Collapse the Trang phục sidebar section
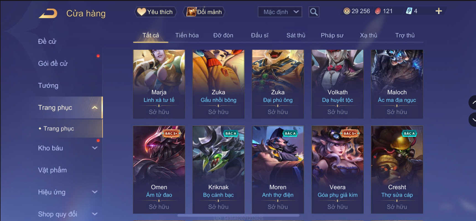This screenshot has height=221, width=476. point(95,108)
